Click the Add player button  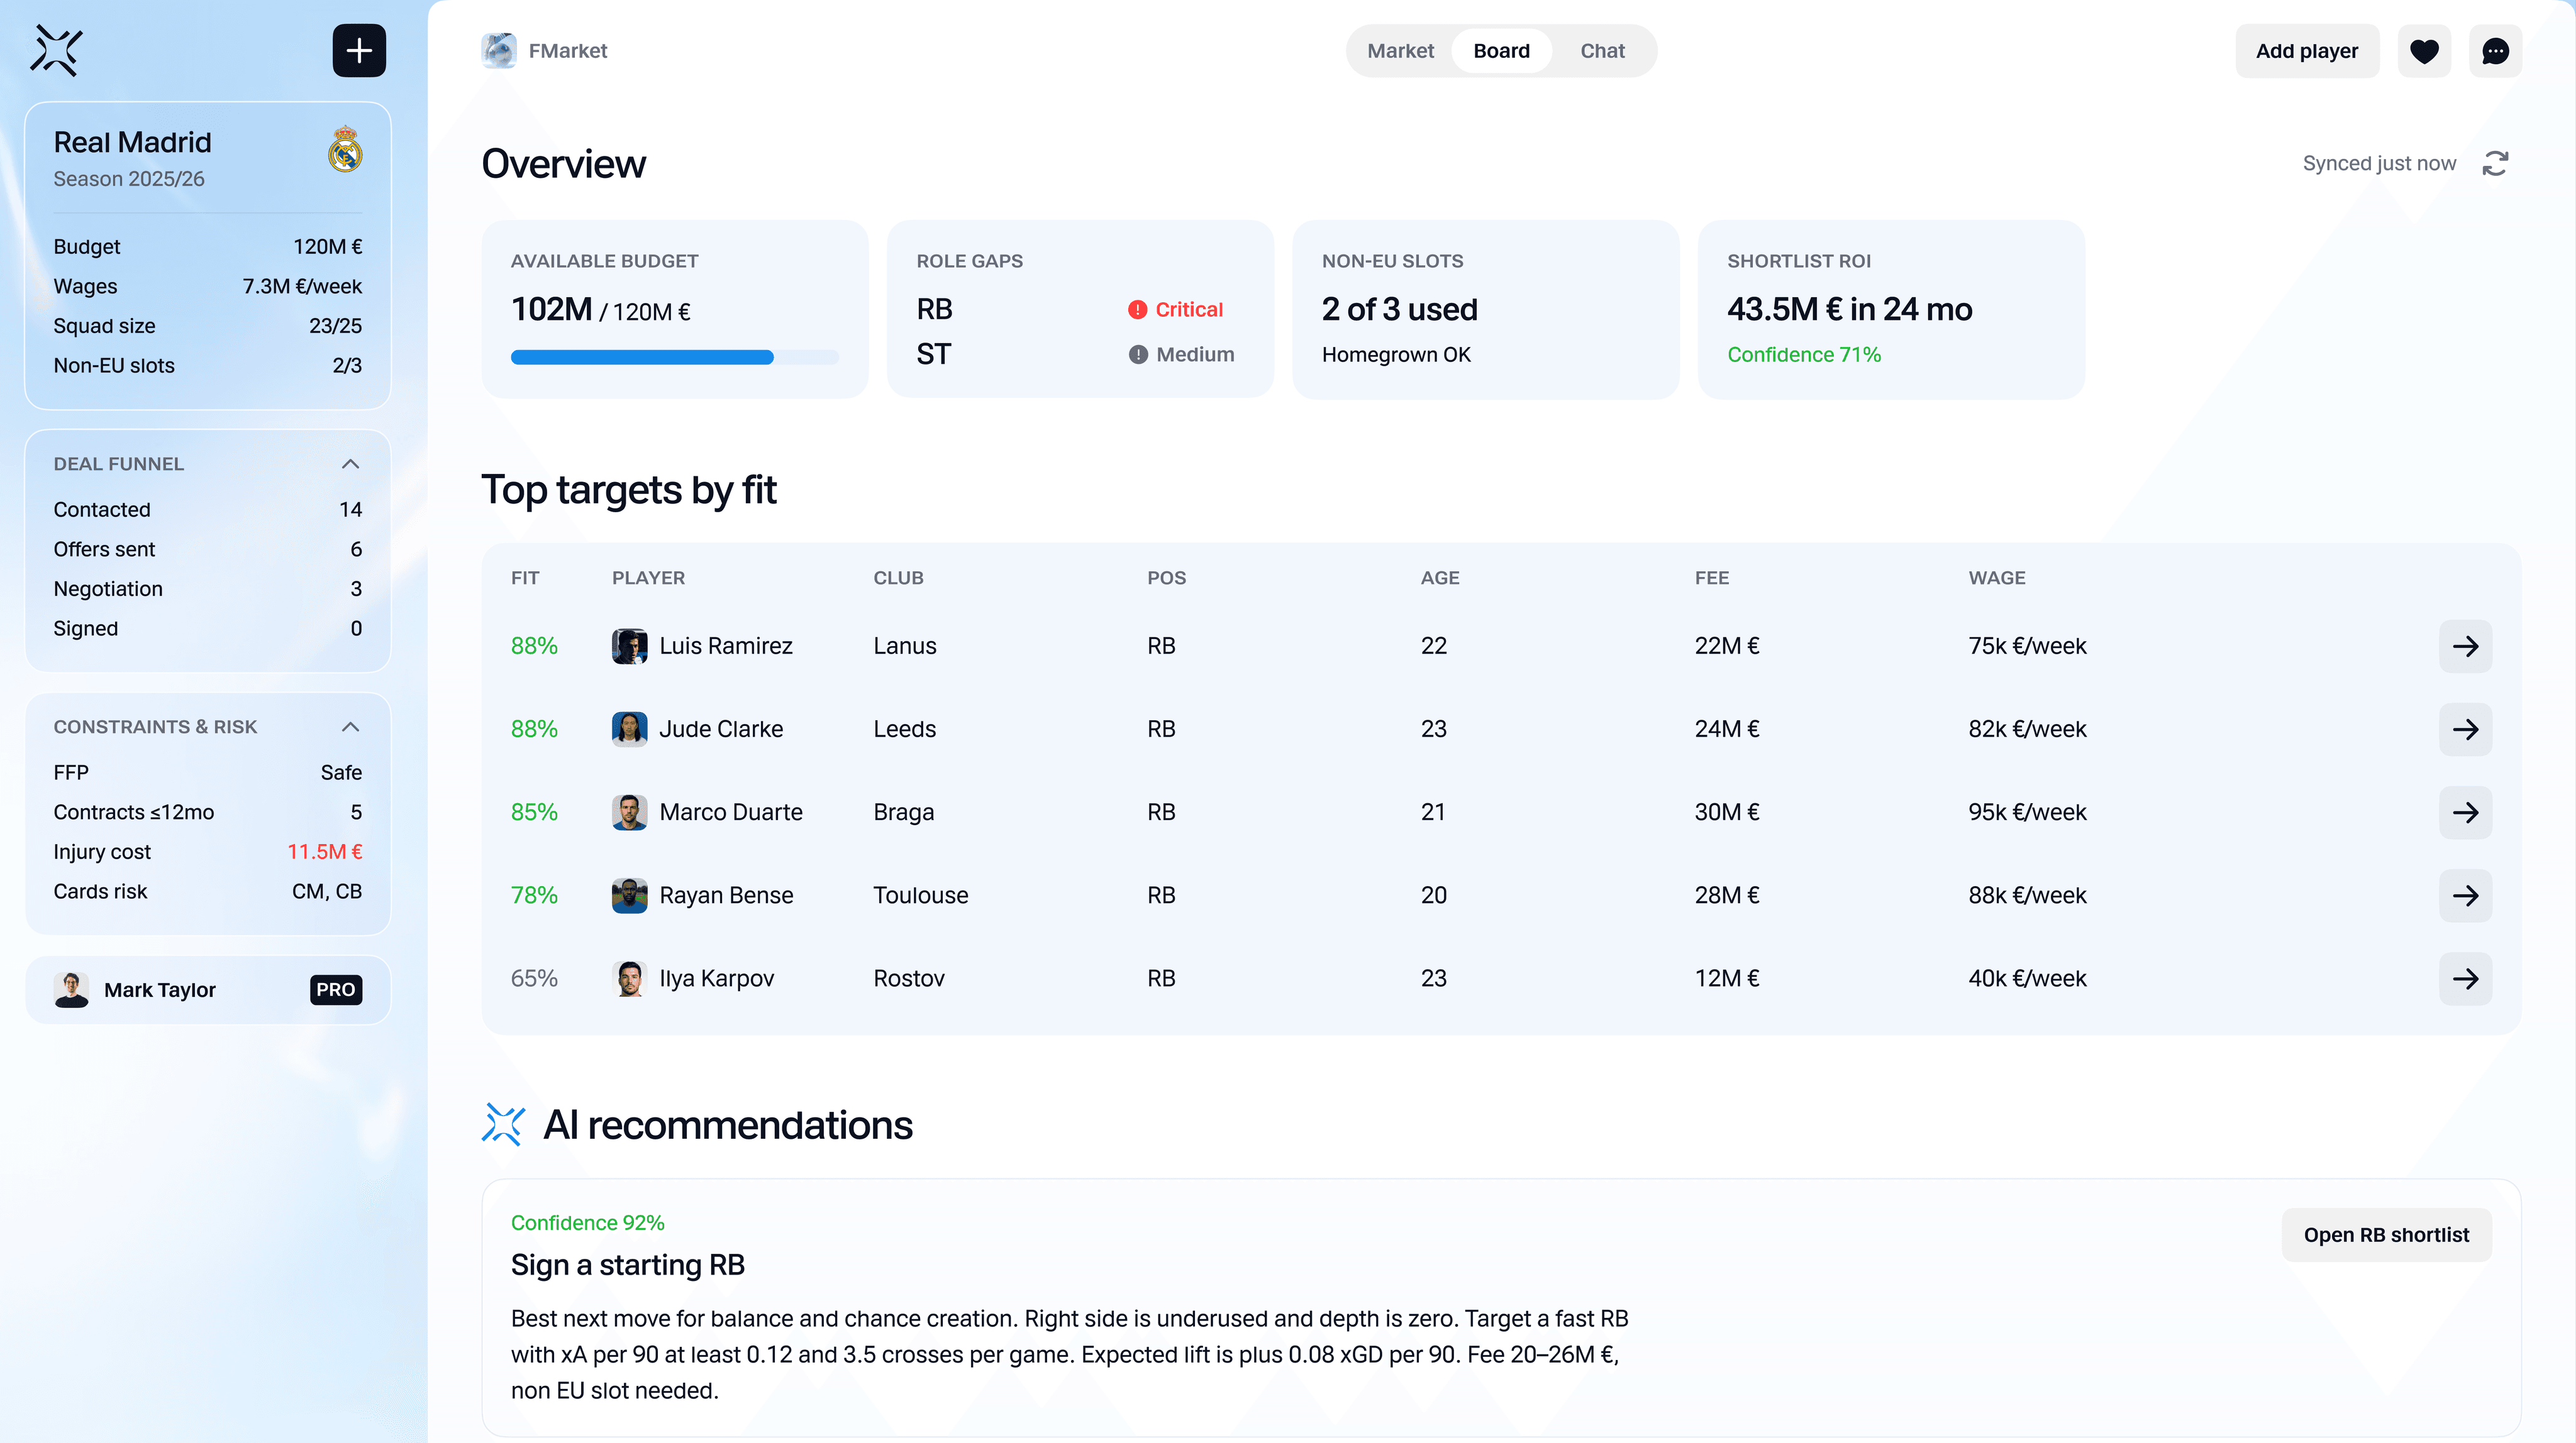pyautogui.click(x=2306, y=51)
